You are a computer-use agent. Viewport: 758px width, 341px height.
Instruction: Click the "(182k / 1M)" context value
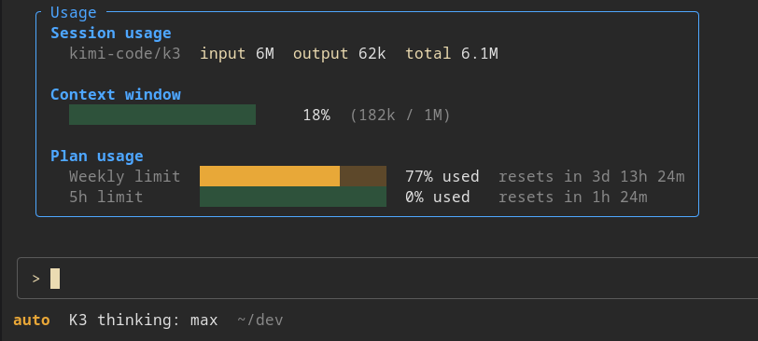coord(400,115)
